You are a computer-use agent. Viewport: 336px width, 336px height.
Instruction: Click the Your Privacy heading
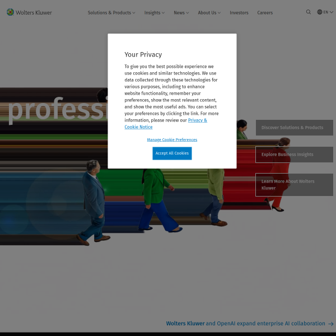click(x=143, y=54)
